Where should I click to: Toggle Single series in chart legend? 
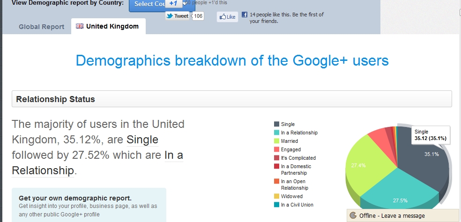284,124
